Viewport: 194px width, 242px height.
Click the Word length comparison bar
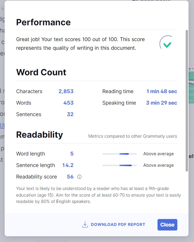pos(120,154)
